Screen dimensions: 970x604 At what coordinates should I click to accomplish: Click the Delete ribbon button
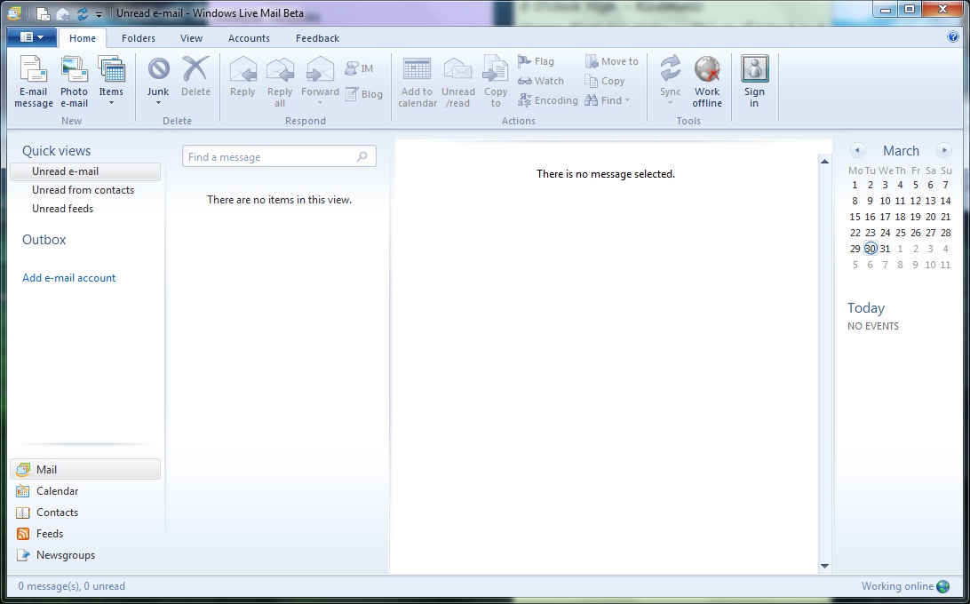(x=195, y=76)
